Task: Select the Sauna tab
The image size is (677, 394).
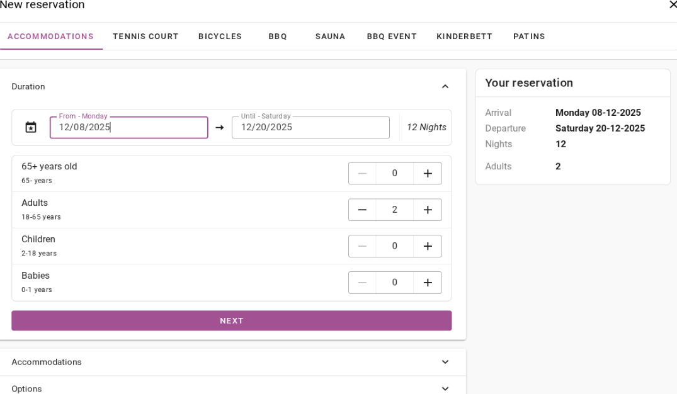Action: pos(330,37)
